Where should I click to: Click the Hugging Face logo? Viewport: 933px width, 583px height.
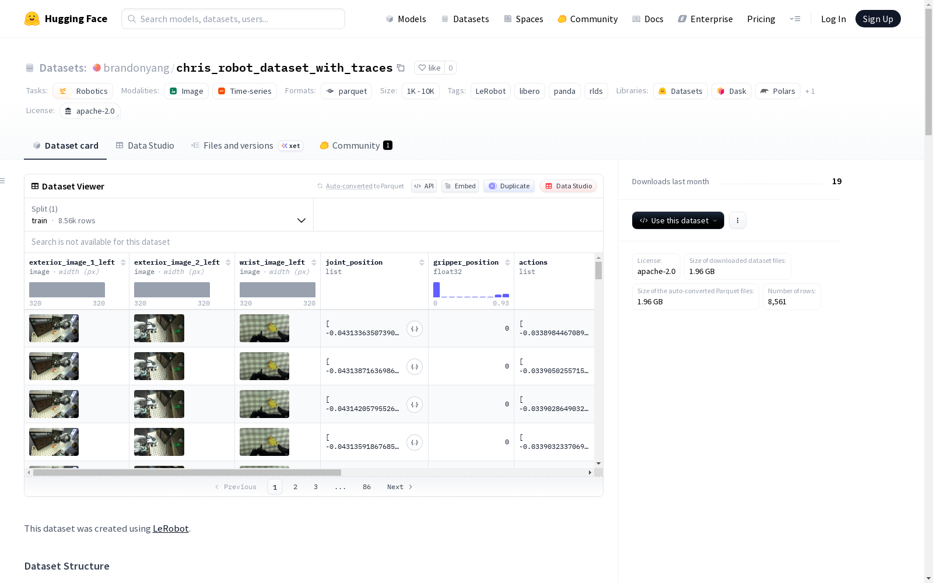pyautogui.click(x=66, y=19)
